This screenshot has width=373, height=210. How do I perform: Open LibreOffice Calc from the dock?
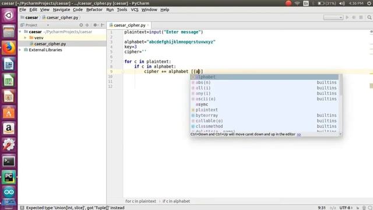click(x=9, y=80)
